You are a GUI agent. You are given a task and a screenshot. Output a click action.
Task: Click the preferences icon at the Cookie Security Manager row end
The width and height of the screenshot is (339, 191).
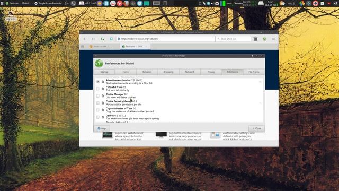260,103
